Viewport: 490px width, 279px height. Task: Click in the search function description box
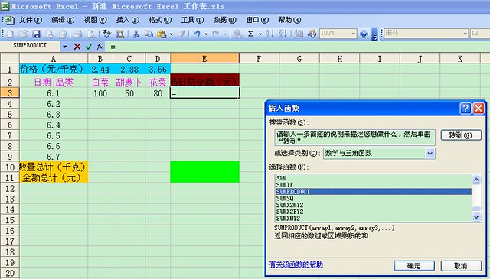pos(355,138)
